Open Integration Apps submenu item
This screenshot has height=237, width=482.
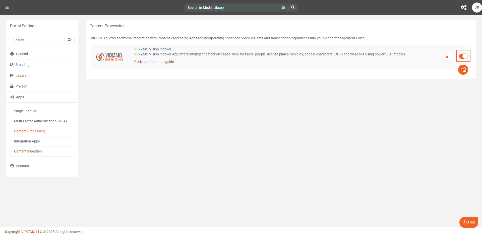(27, 141)
